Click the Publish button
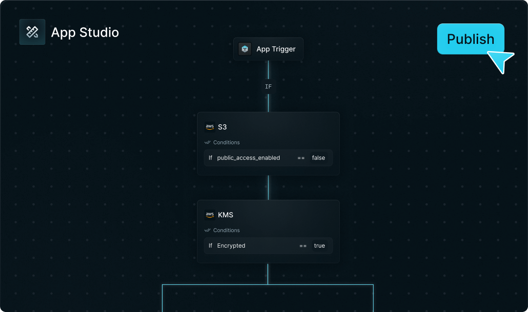528x312 pixels. pos(470,39)
